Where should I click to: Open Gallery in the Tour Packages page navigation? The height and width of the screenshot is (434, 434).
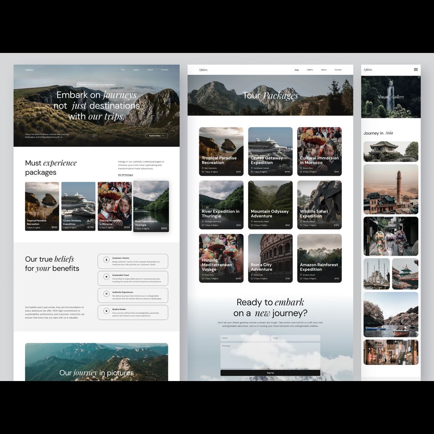(310, 70)
